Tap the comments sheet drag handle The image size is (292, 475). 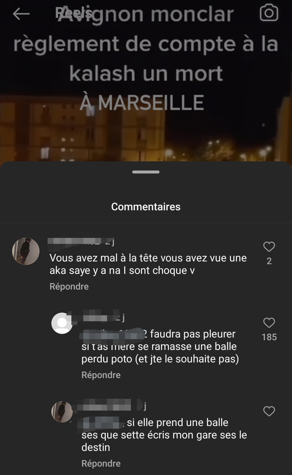pos(146,172)
